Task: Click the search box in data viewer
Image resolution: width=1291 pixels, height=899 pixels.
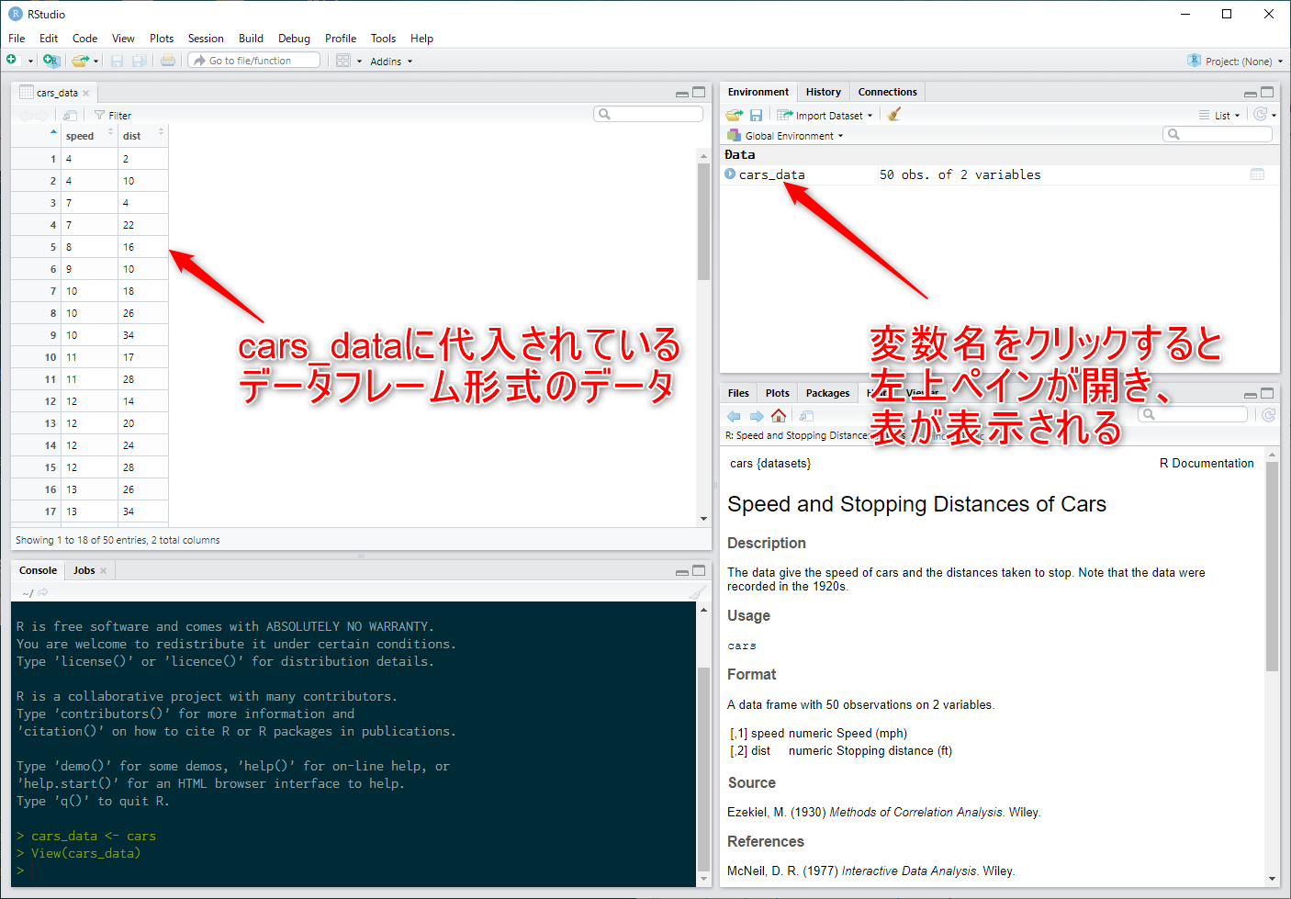Action: point(648,114)
